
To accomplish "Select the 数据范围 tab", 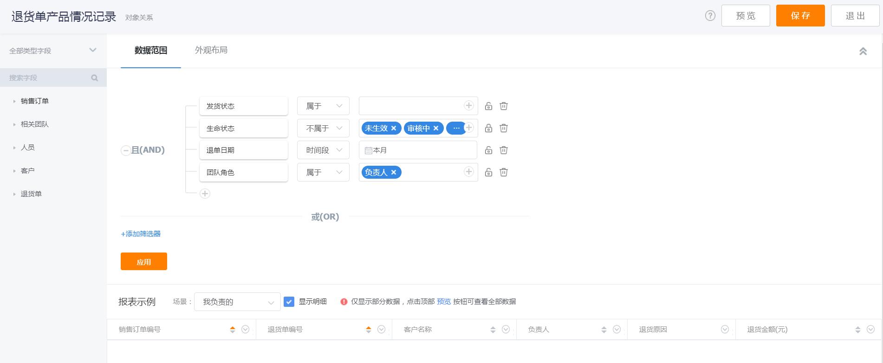I will tap(150, 51).
